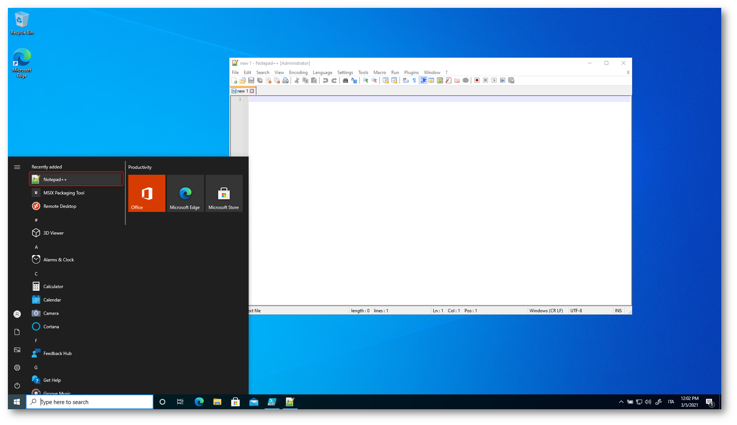Screen dimensions: 737x425
Task: Toggle the Indent Guide toolbar icon
Action: [423, 81]
